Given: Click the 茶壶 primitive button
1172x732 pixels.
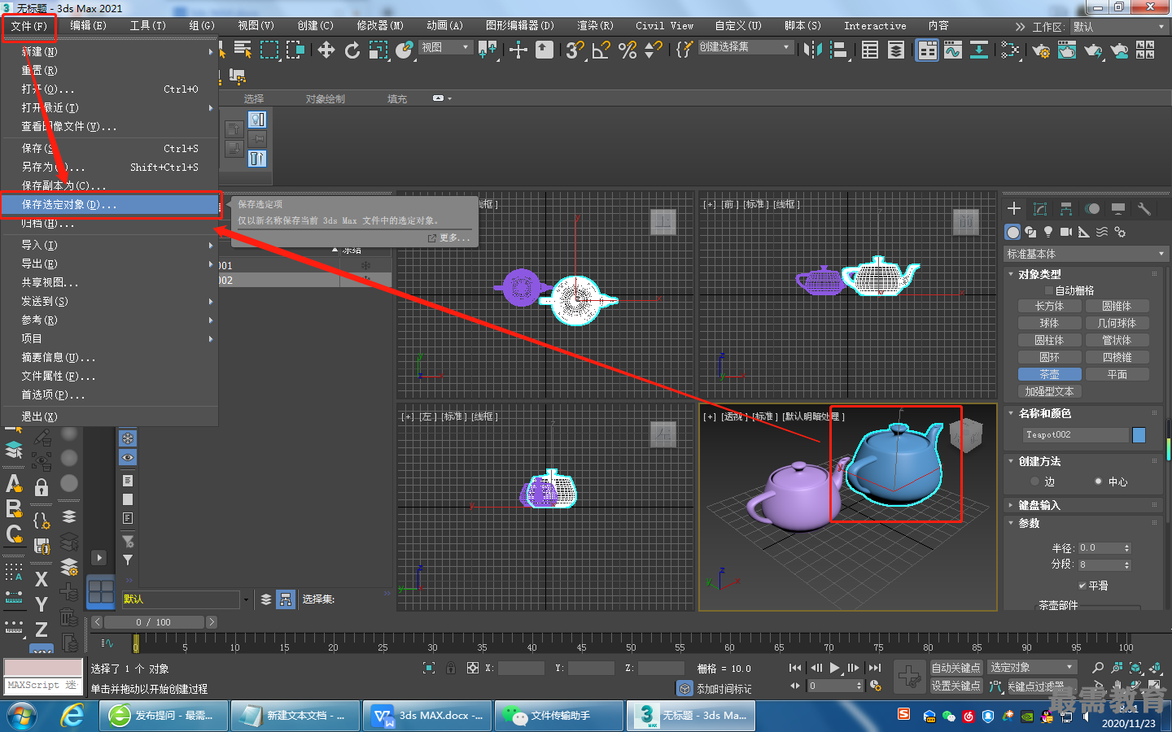Looking at the screenshot, I should click(x=1050, y=374).
